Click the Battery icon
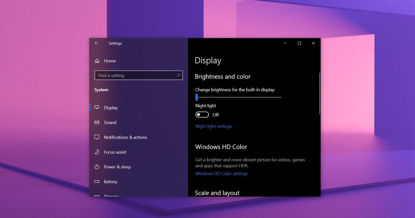 click(97, 182)
